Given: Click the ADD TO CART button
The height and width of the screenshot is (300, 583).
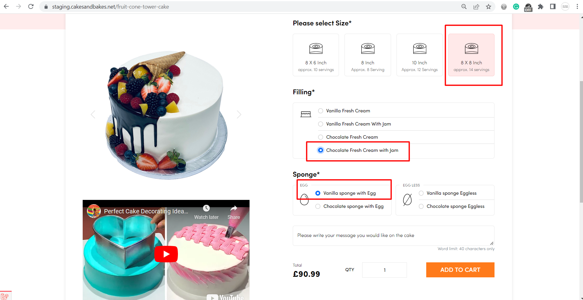Looking at the screenshot, I should tap(460, 270).
